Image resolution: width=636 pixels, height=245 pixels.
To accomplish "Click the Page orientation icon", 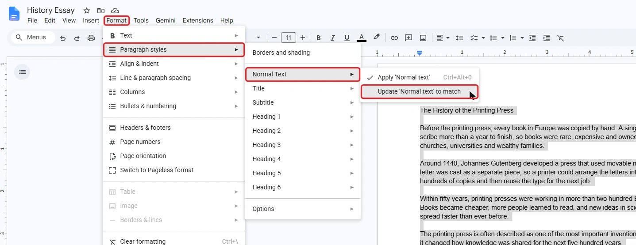I will tap(112, 156).
